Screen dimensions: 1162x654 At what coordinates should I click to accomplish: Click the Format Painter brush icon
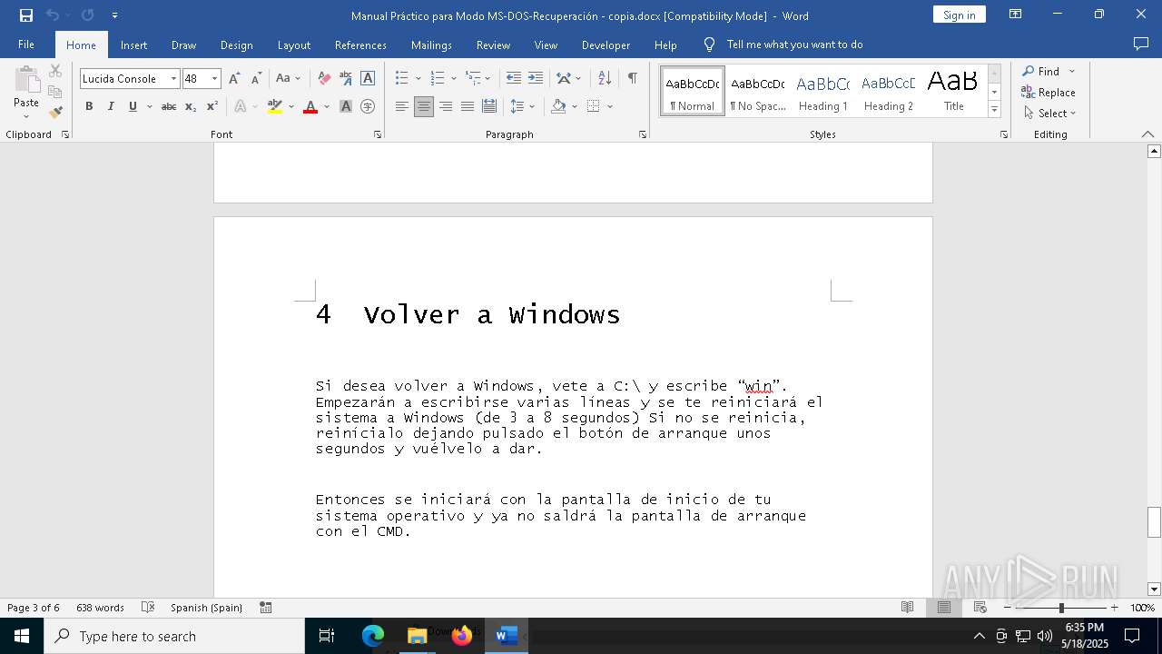click(x=55, y=113)
